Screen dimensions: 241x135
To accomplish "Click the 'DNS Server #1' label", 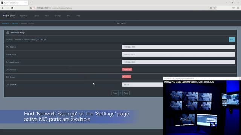I will tap(12, 84).
